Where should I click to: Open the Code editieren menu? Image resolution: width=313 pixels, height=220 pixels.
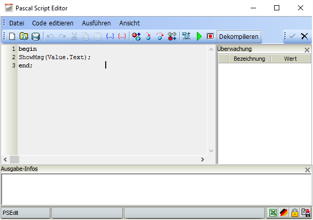pos(53,23)
